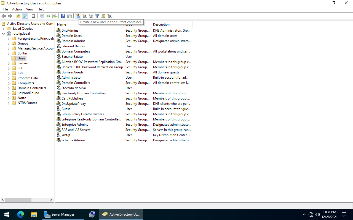This screenshot has height=220, width=353.
Task: Sort list by Description column header
Action: [x=171, y=24]
